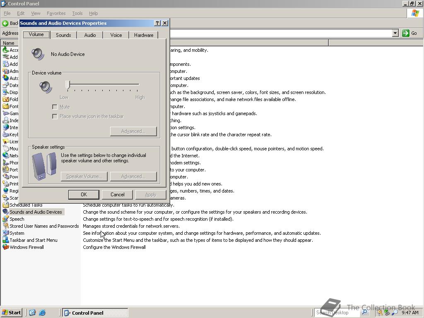Image resolution: width=424 pixels, height=318 pixels.
Task: Cancel the Sounds properties dialog
Action: 117,195
